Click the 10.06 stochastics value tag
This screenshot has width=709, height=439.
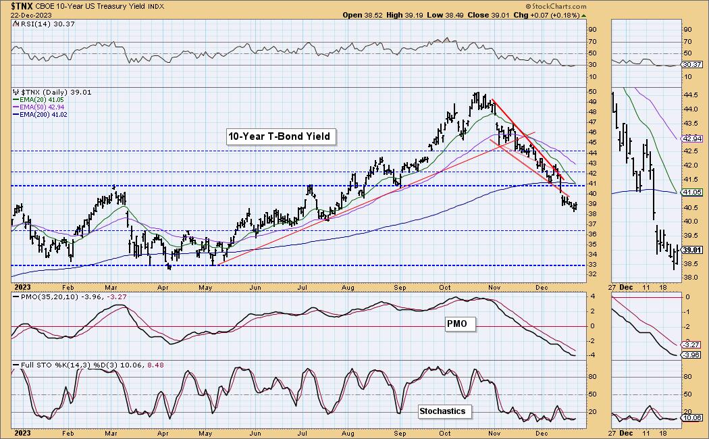coord(692,418)
